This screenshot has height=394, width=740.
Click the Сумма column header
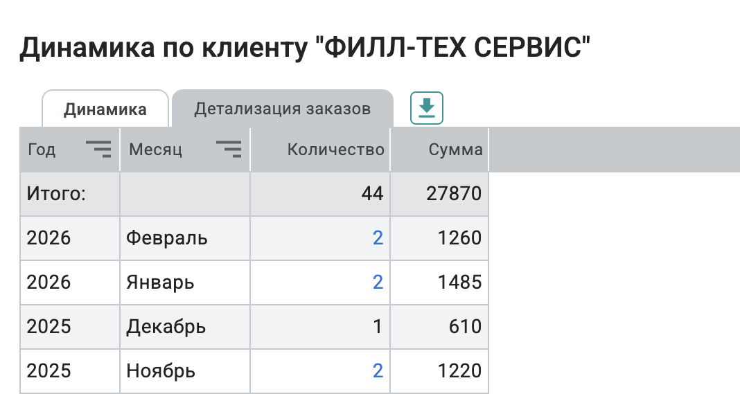coord(455,150)
